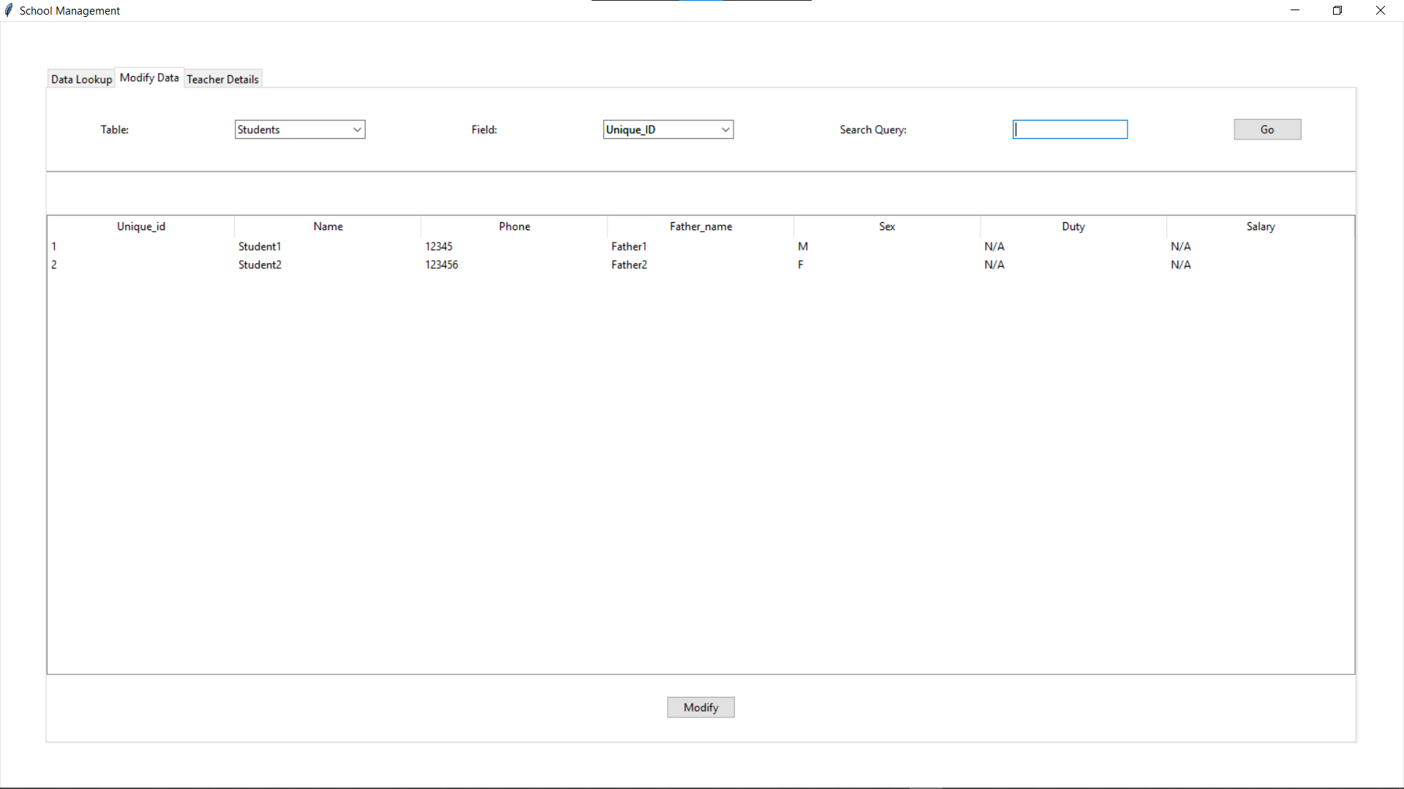This screenshot has height=789, width=1404.
Task: Click the Sex value F for Student2
Action: coord(801,264)
